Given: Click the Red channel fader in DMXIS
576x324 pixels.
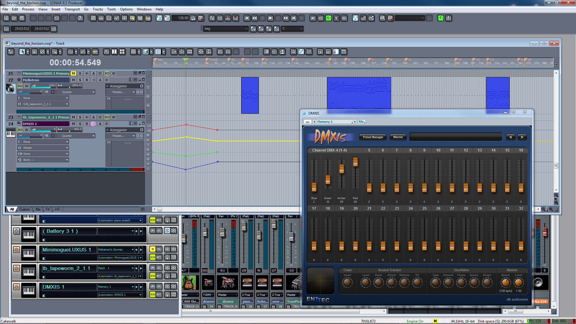Looking at the screenshot, I should [355, 162].
